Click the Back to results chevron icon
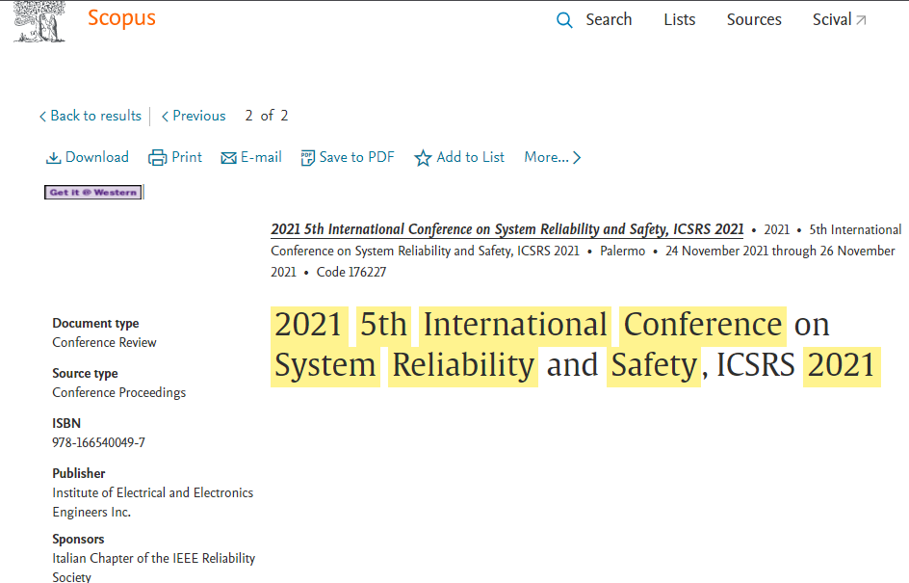 [42, 117]
